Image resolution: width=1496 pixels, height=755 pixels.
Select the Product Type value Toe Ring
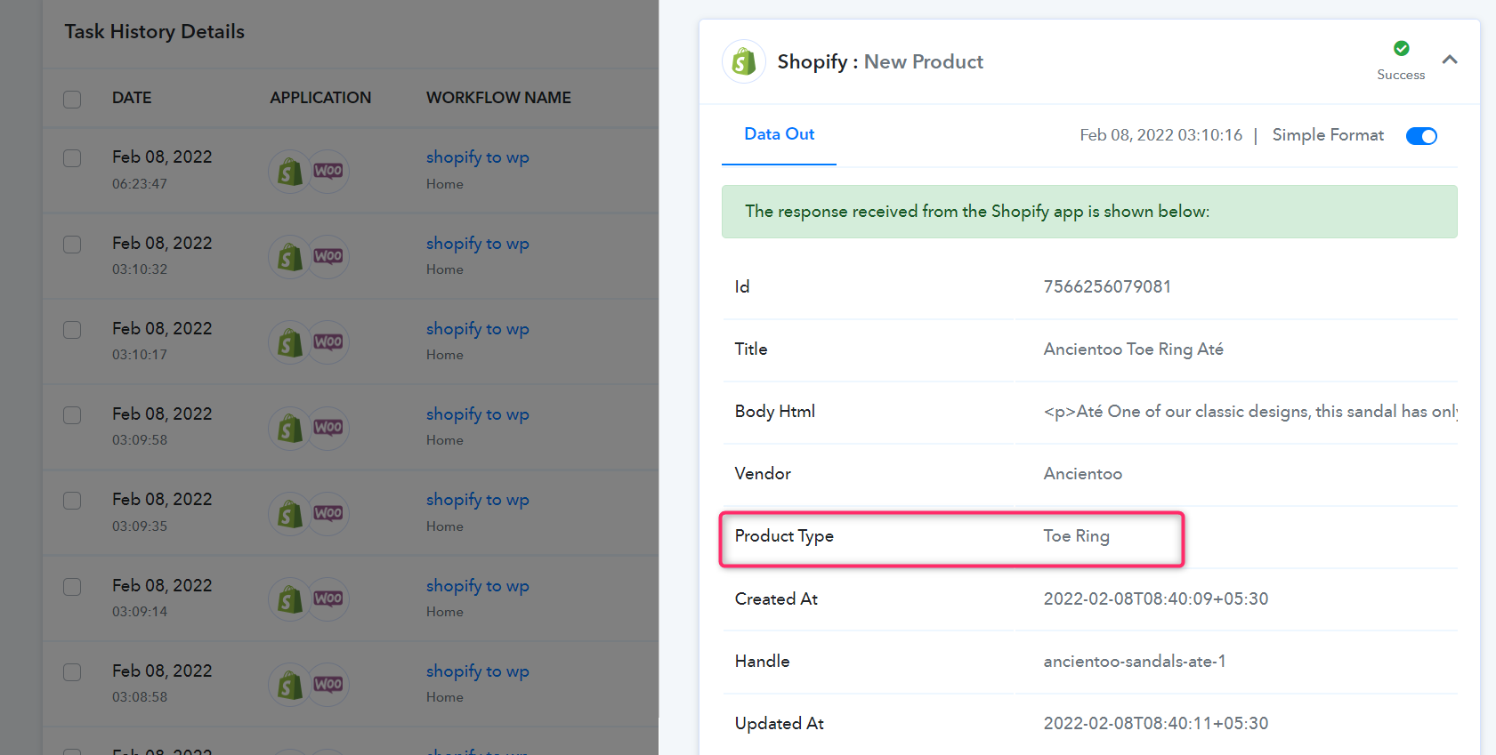(x=1076, y=536)
